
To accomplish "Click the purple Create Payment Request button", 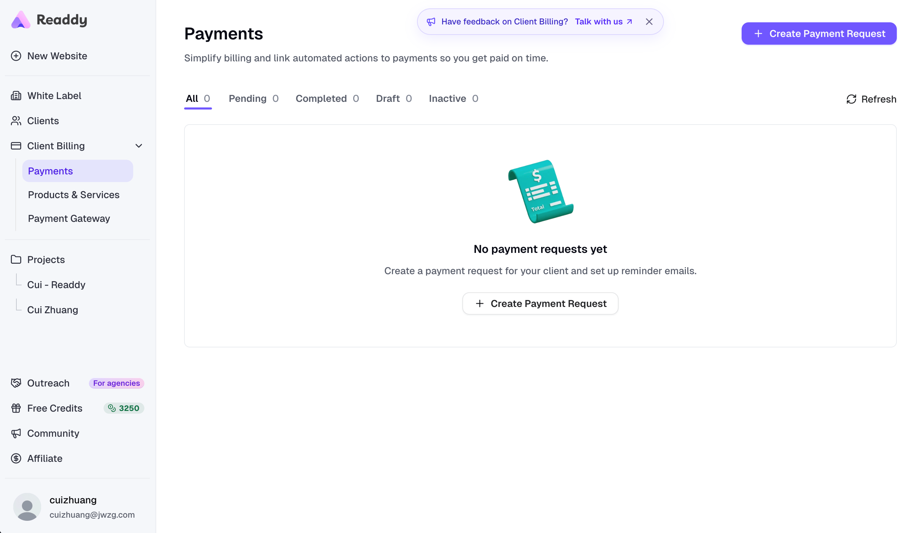I will coord(819,33).
